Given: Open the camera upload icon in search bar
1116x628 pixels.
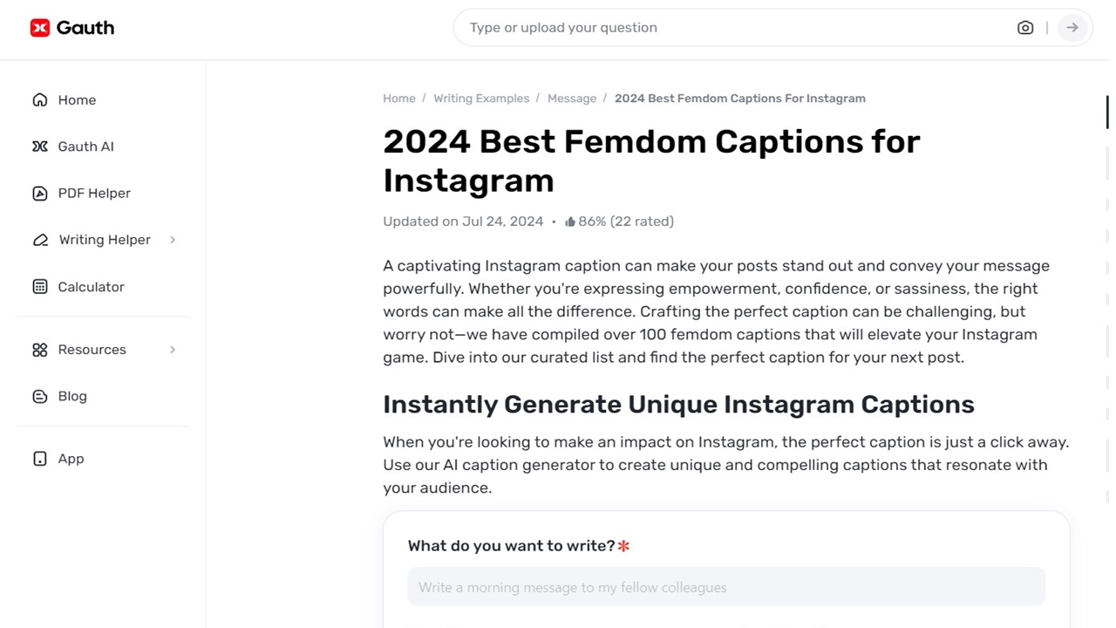Looking at the screenshot, I should coord(1025,27).
